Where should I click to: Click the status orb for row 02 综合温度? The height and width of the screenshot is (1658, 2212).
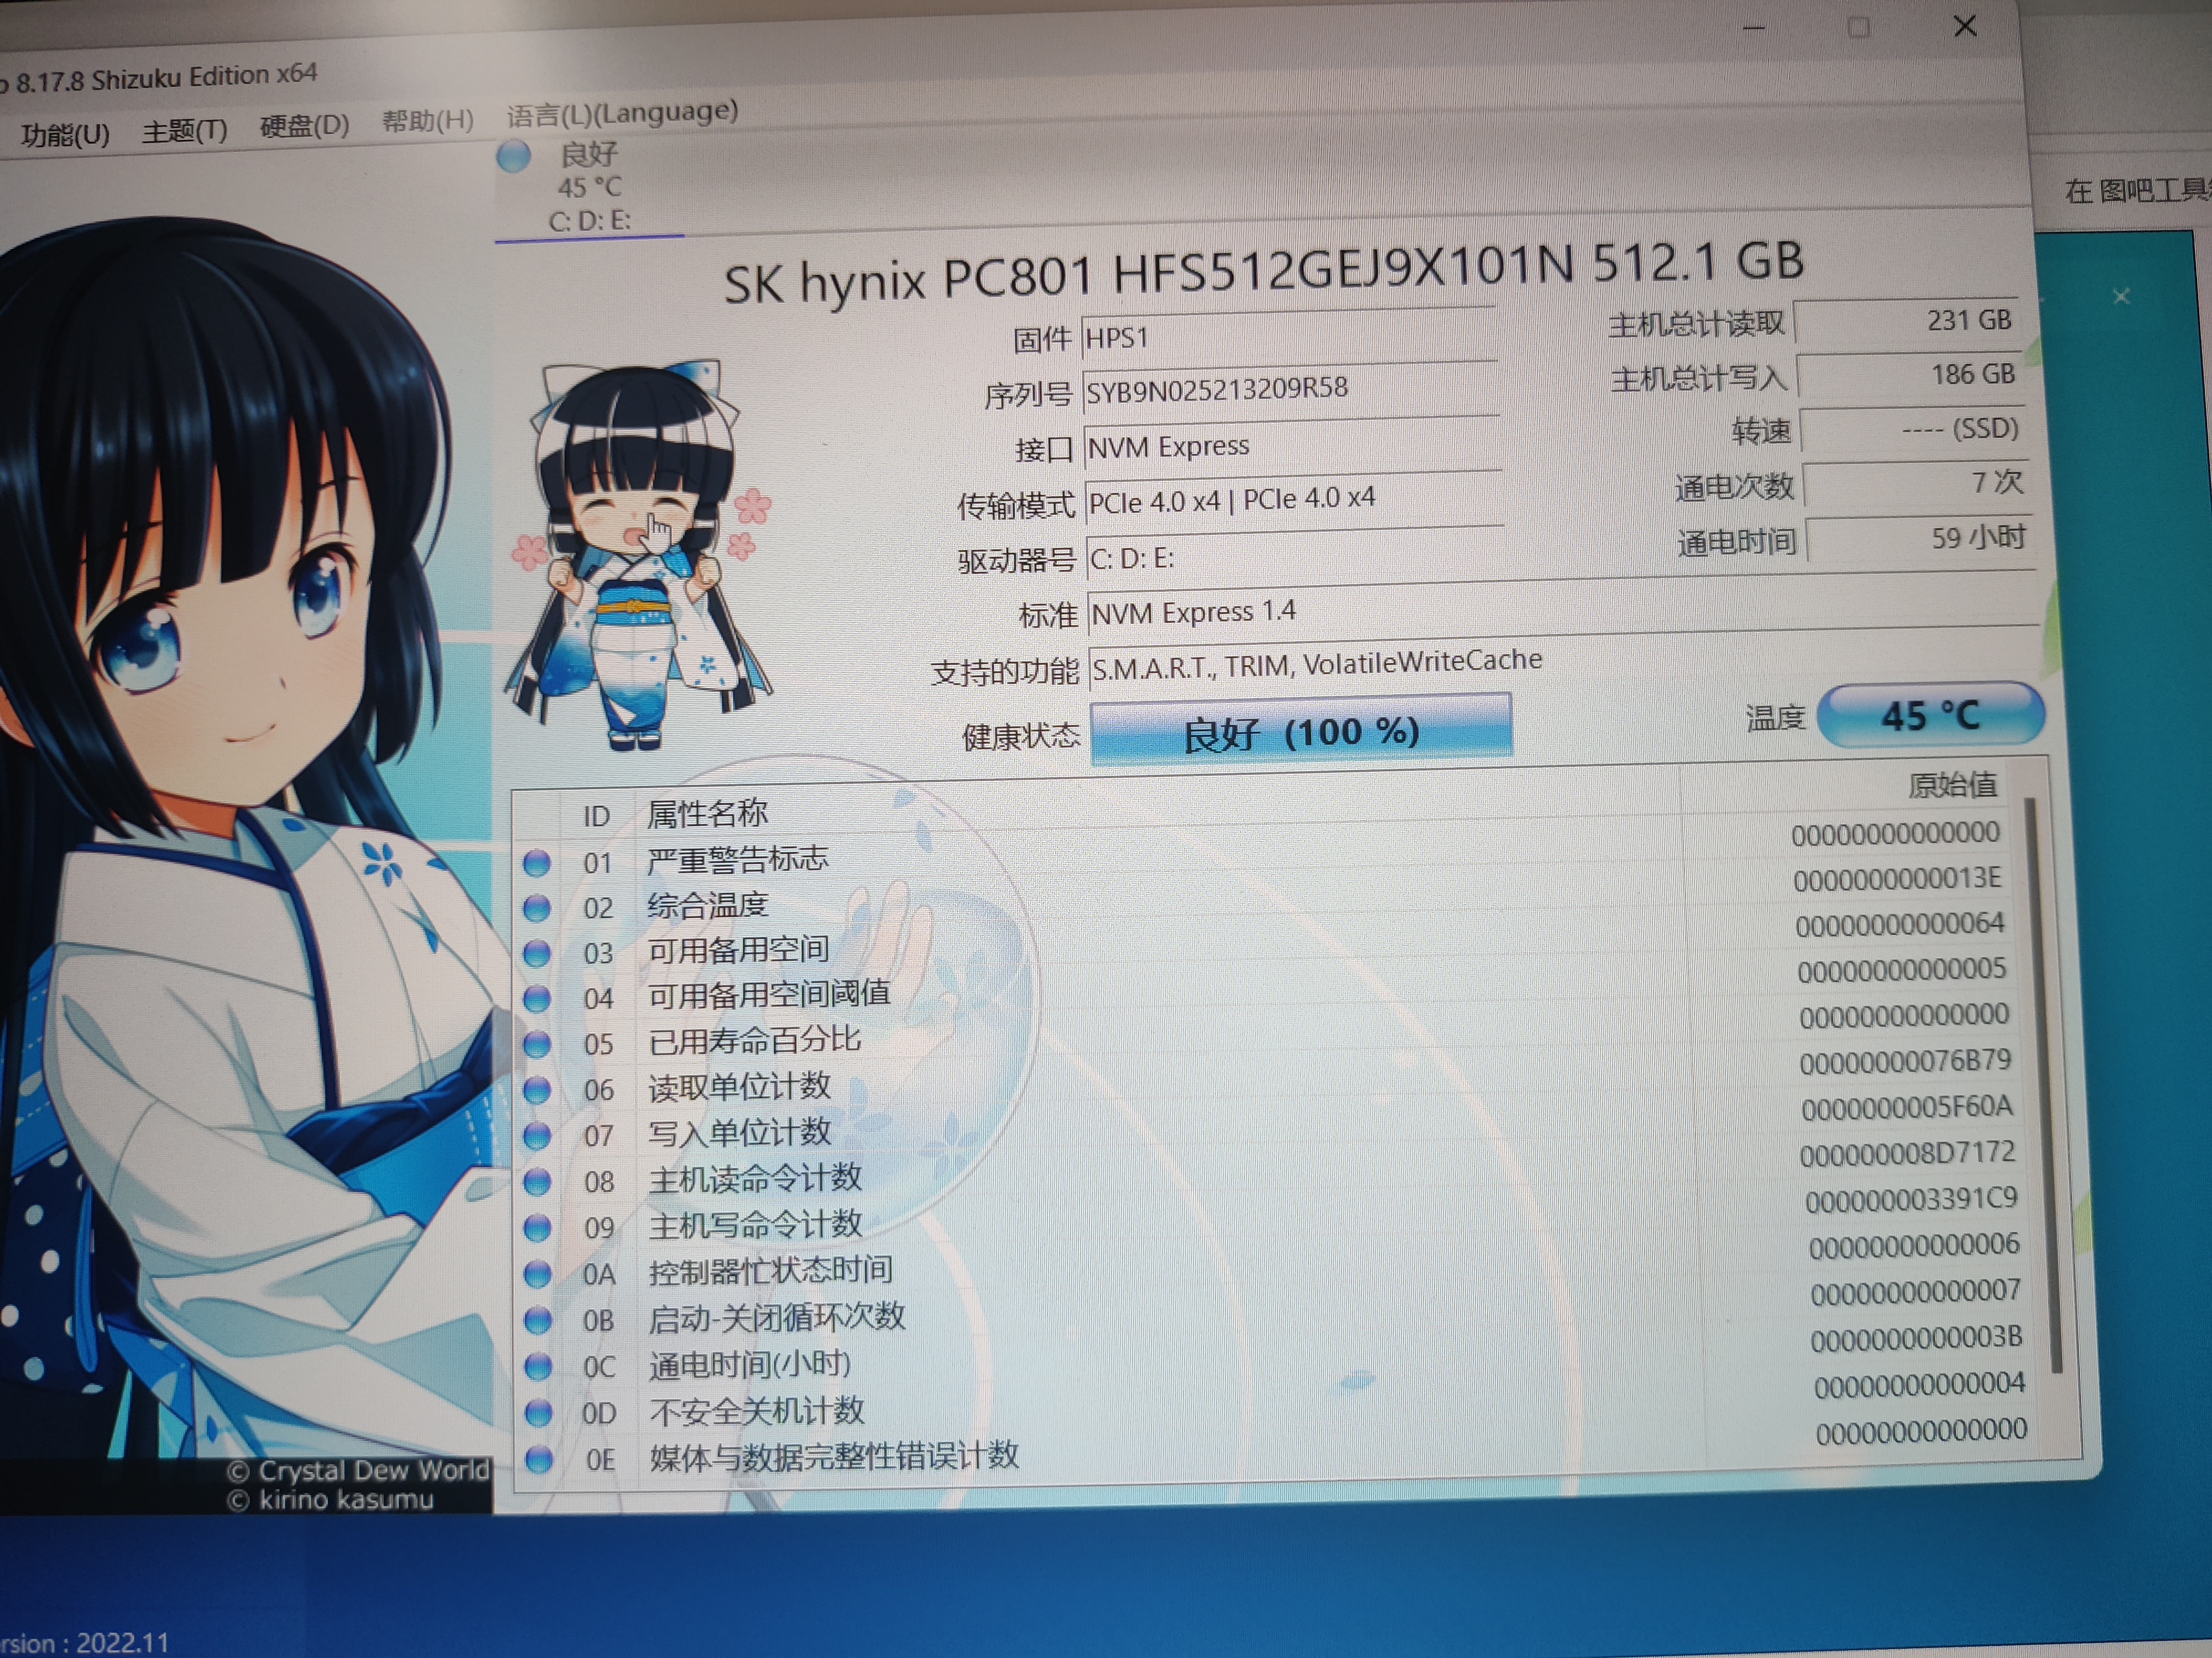(x=537, y=907)
